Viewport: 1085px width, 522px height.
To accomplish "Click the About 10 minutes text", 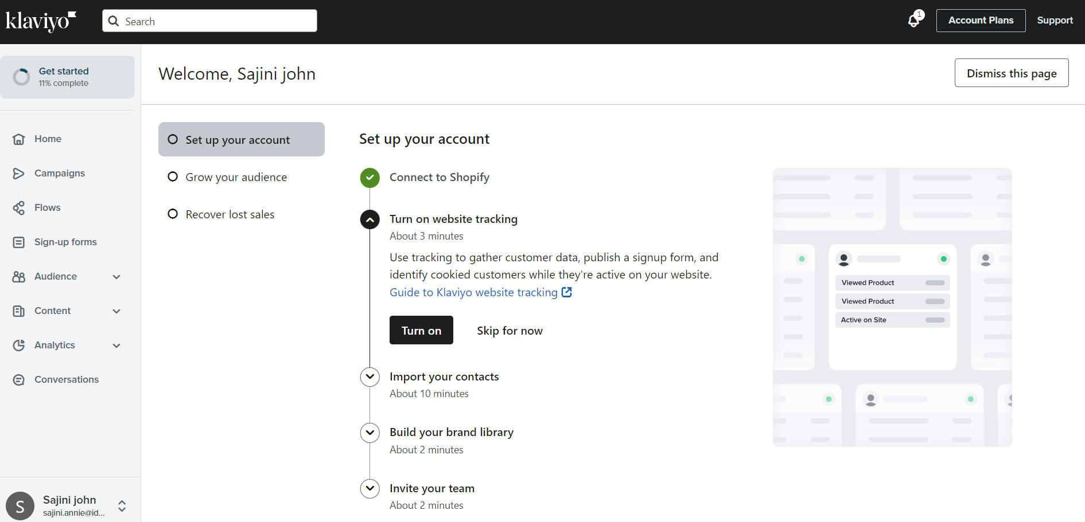I will 429,394.
